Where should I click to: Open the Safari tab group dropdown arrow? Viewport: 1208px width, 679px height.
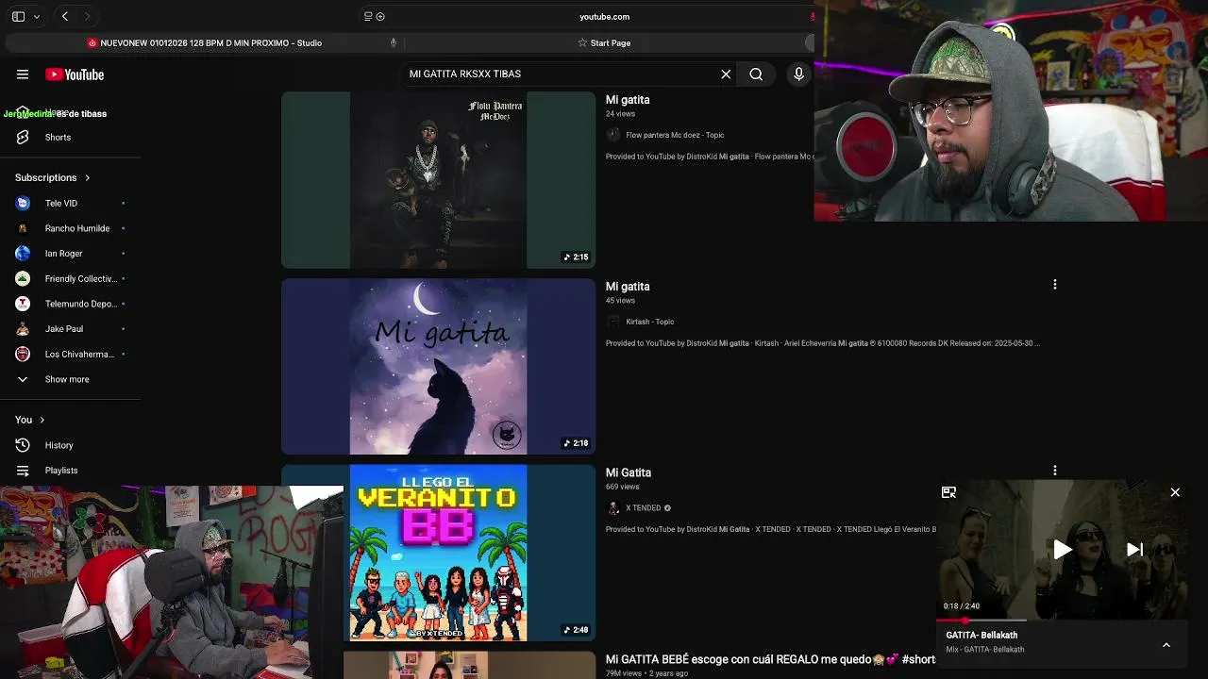coord(37,16)
